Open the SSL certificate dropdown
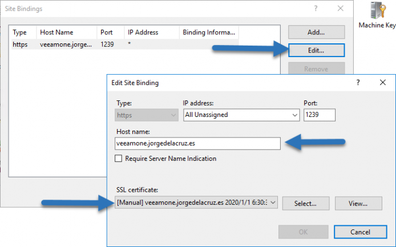The width and height of the screenshot is (396, 247). tap(196, 203)
